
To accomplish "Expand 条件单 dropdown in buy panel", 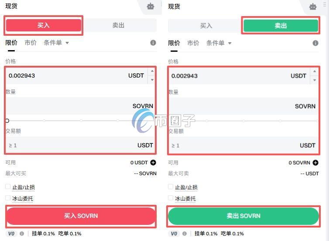I will click(56, 43).
